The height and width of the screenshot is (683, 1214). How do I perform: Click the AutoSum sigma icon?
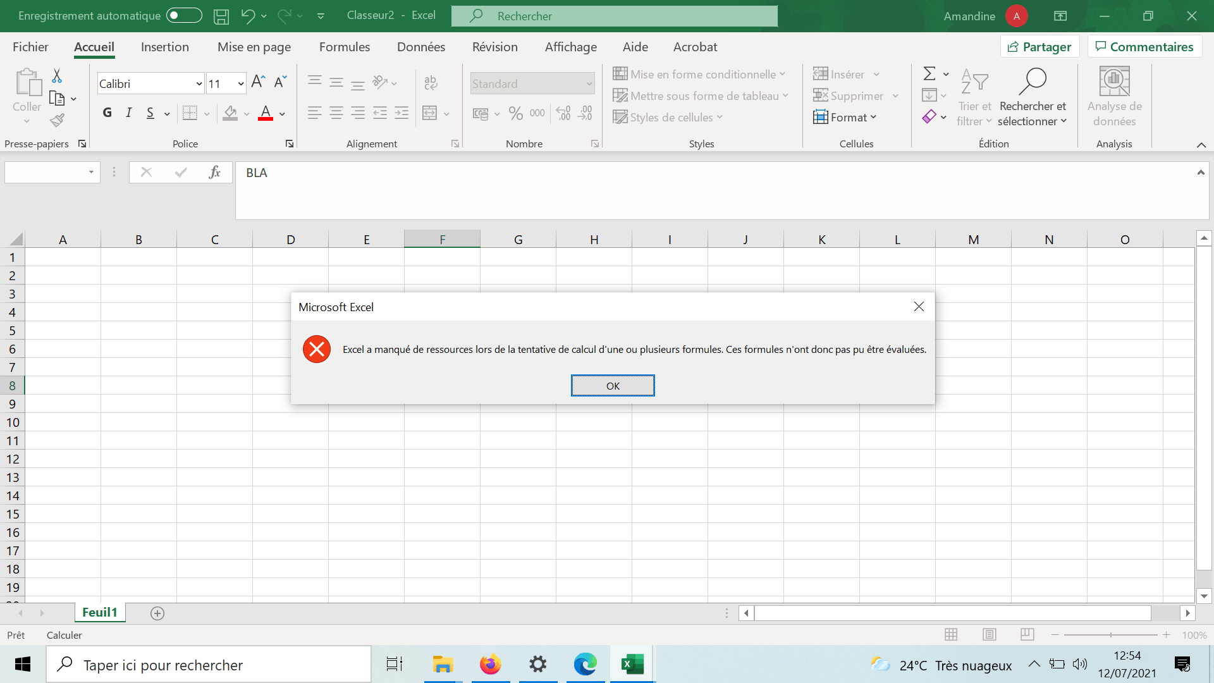pyautogui.click(x=931, y=73)
